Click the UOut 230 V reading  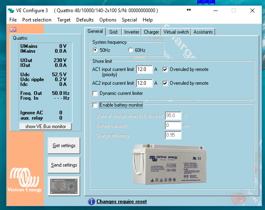tap(44, 60)
